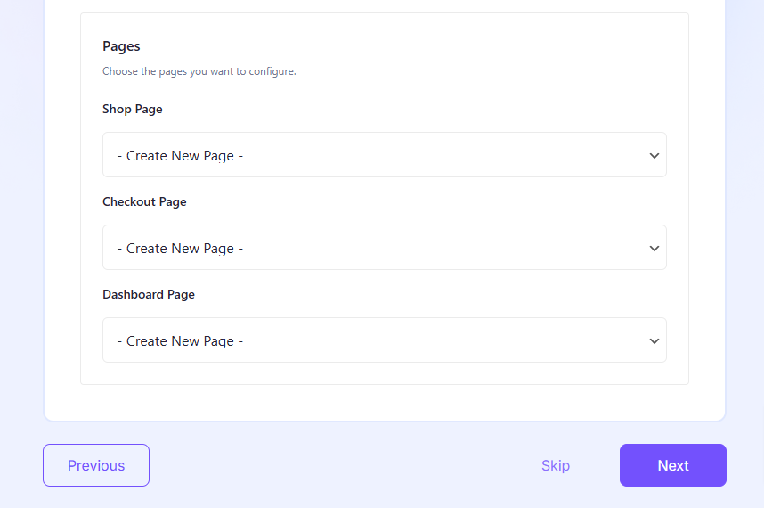Click the 'Checkout Page' field label
This screenshot has width=764, height=508.
click(145, 201)
